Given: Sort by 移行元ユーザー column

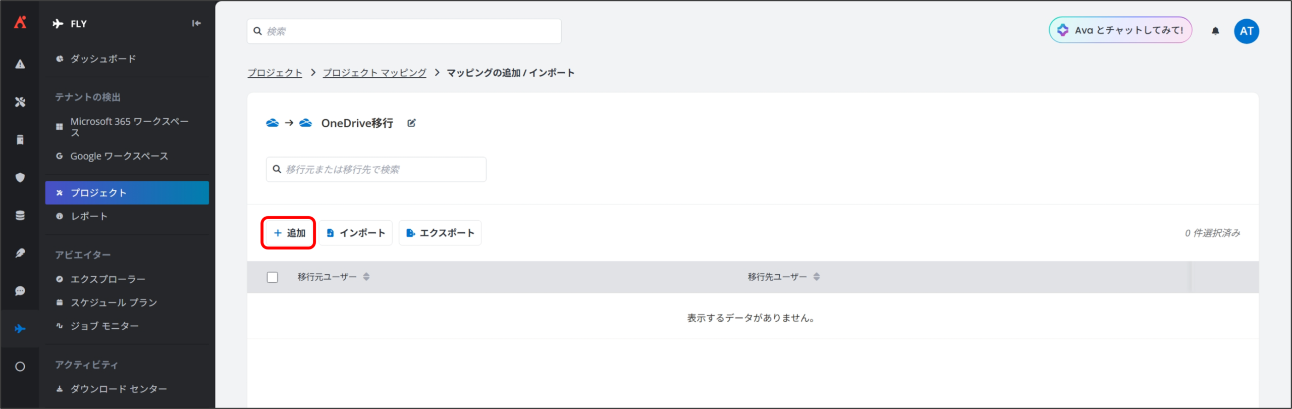Looking at the screenshot, I should (x=366, y=277).
